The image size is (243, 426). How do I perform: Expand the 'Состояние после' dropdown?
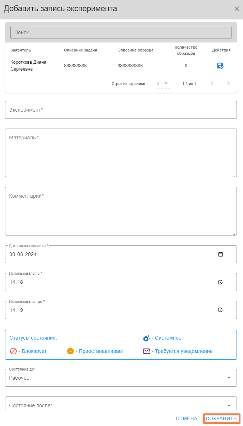229,405
